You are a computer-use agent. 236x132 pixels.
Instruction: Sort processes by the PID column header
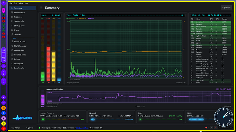tap(192, 19)
